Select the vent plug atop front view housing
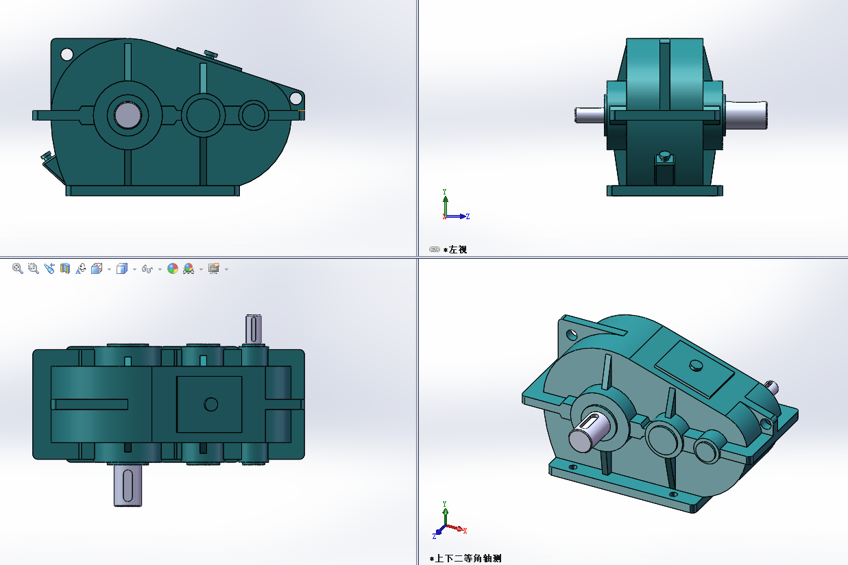848x565 pixels. (x=211, y=53)
